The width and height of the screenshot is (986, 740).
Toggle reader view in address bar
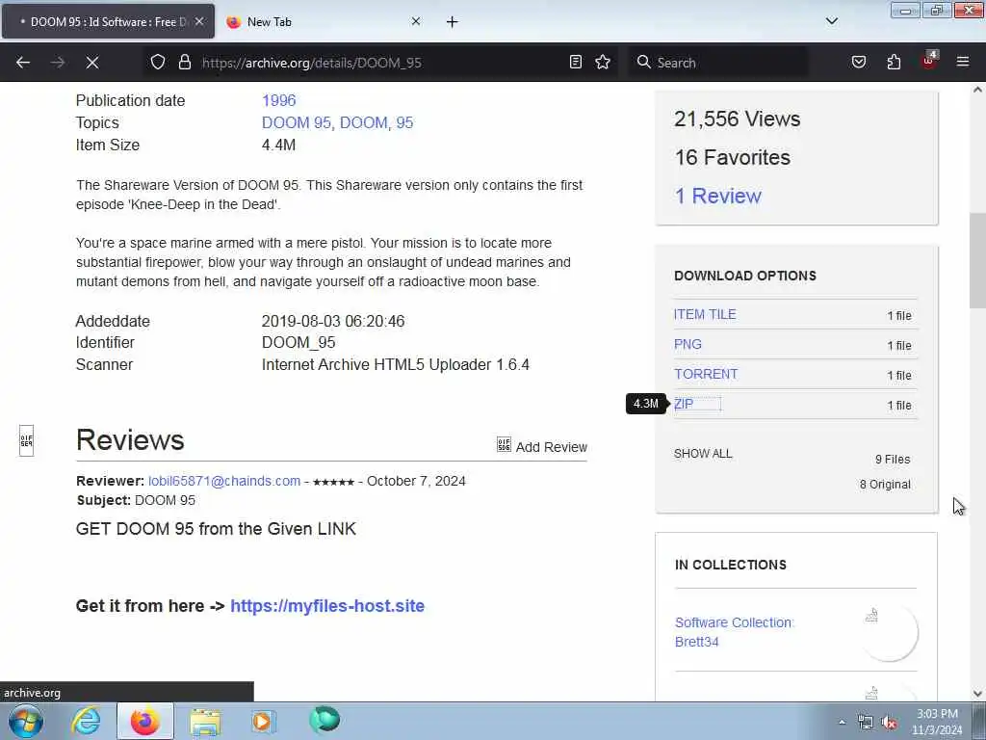576,62
